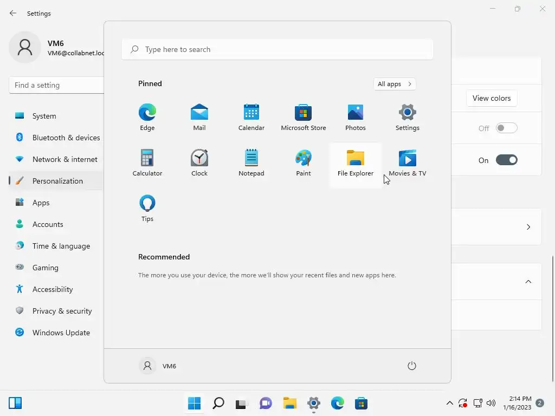Launch Movies & TV
Viewport: 555px width, 416px height.
pyautogui.click(x=408, y=162)
